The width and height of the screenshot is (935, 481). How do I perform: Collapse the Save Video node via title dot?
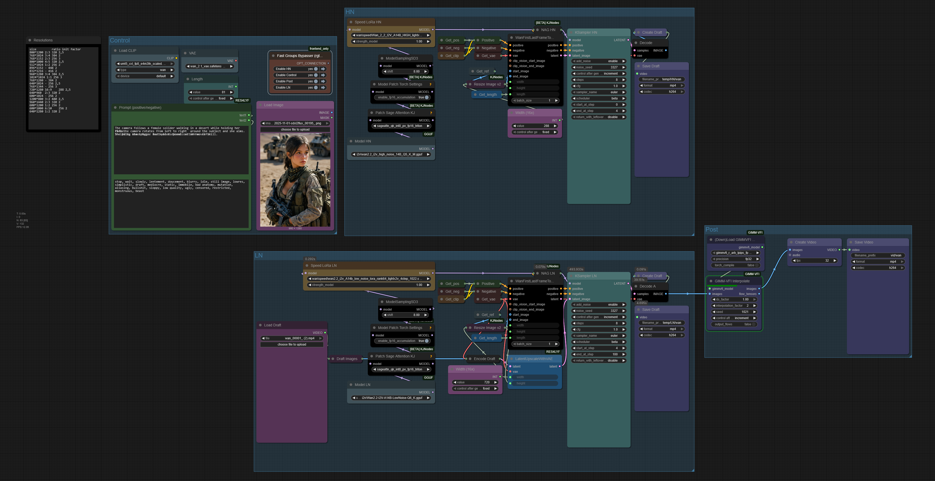coord(851,242)
